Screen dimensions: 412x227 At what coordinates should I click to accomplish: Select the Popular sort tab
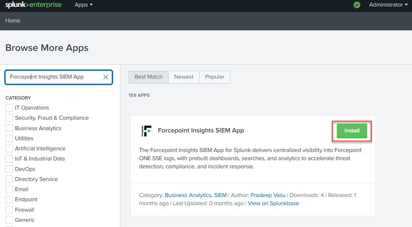[215, 77]
